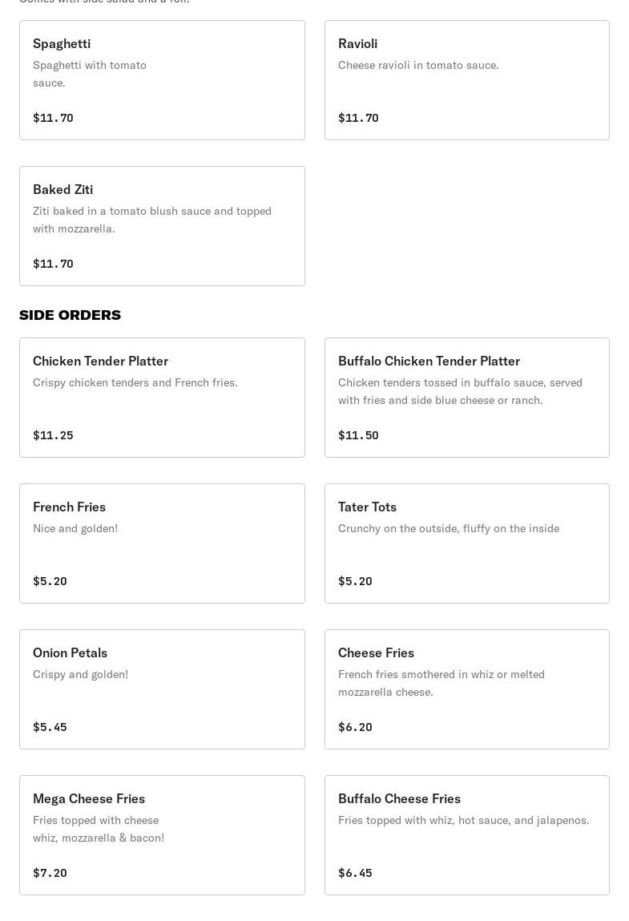Open the Cheese Fries item
Screen dimensions: 629x921
pos(467,689)
